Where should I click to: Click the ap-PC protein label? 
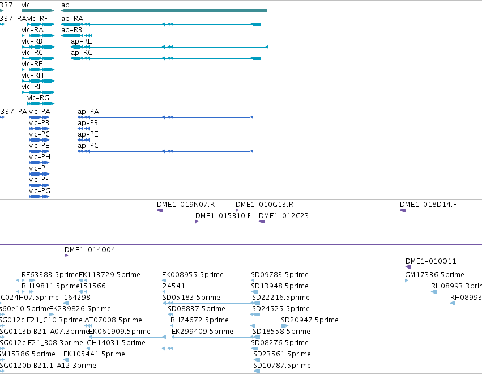click(88, 146)
